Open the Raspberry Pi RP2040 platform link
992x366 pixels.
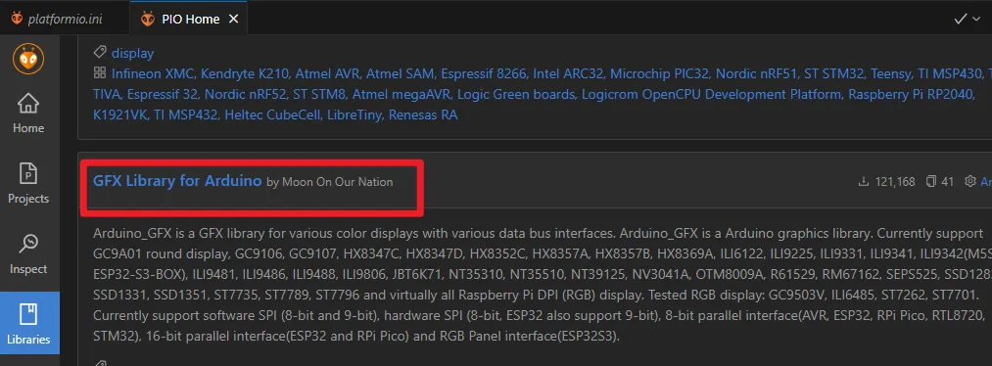(x=911, y=95)
